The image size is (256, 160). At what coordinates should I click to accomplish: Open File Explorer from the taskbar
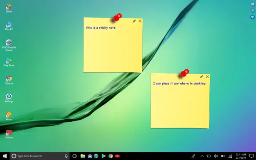tap(83, 156)
